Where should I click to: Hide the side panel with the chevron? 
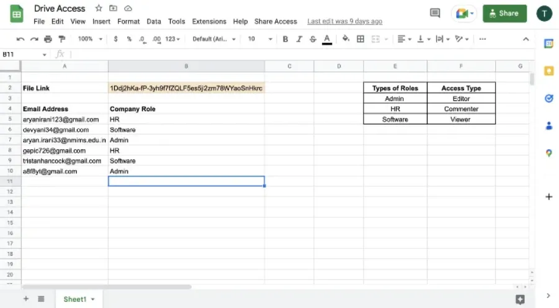click(x=548, y=296)
